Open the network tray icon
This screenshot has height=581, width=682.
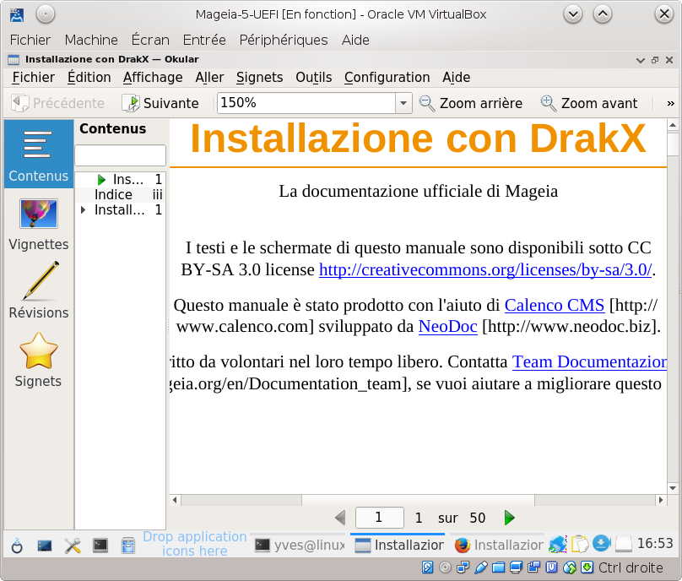(x=557, y=544)
